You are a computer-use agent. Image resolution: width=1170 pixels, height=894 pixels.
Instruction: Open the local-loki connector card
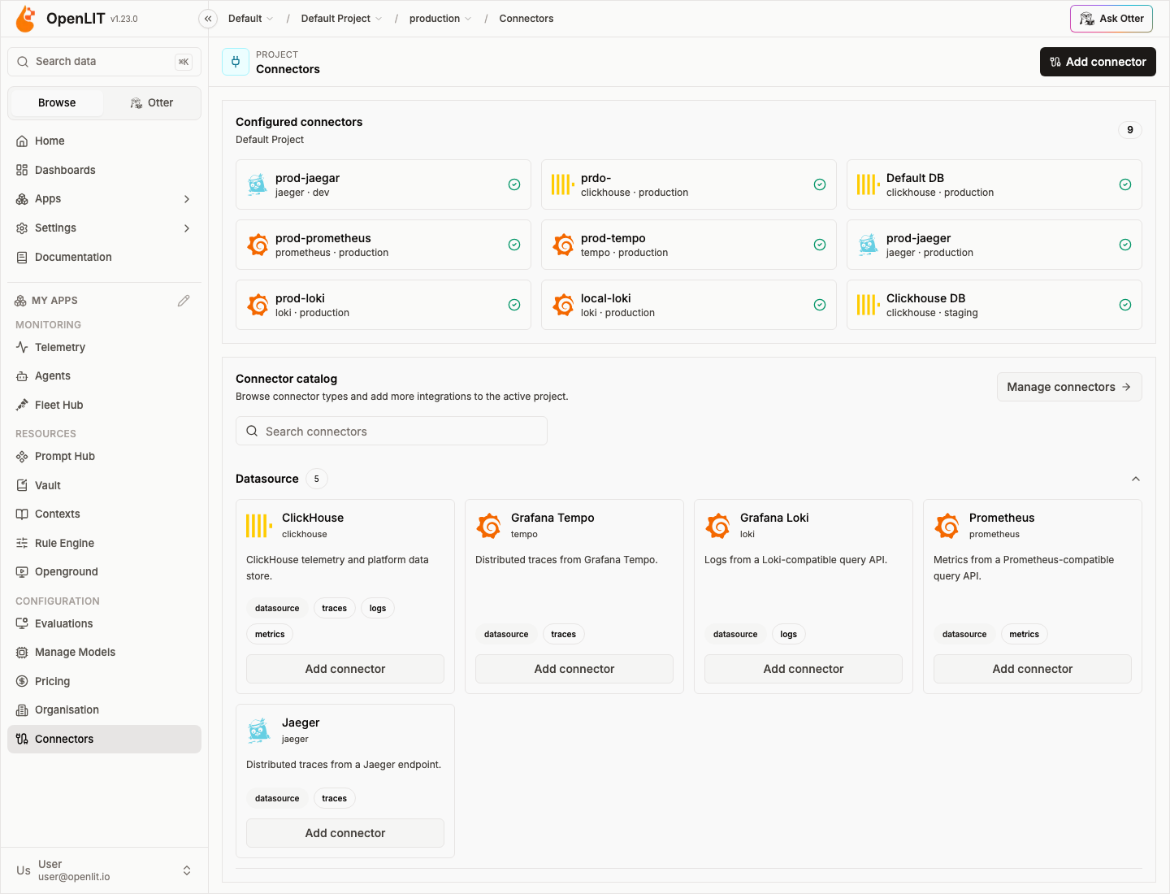[x=689, y=305]
